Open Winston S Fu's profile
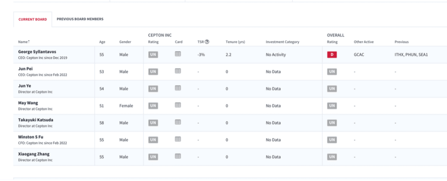This screenshot has width=447, height=181. point(31,137)
